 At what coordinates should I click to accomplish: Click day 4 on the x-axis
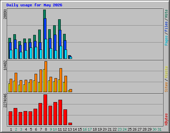pyautogui.click(x=26, y=129)
